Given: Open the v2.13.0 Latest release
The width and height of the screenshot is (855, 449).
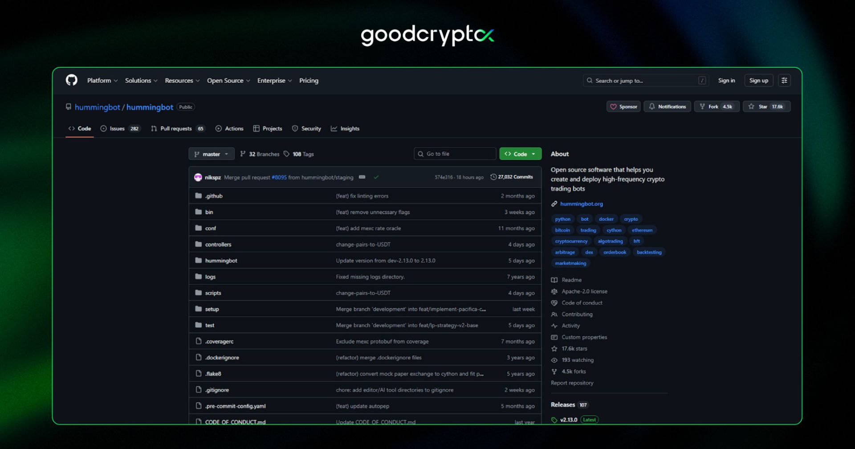Looking at the screenshot, I should coord(575,420).
